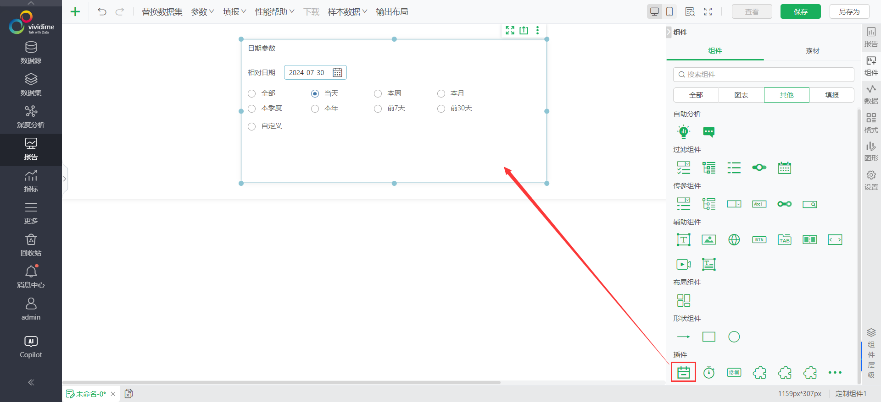The image size is (881, 402).
Task: Open 设置 settings side panel
Action: [871, 180]
